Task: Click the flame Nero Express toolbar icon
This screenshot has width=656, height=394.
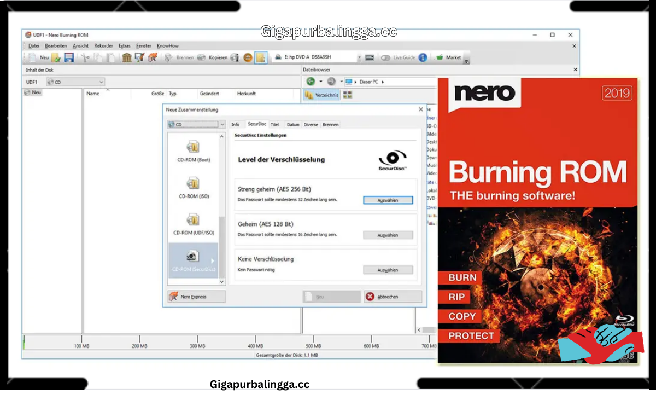Action: point(153,57)
